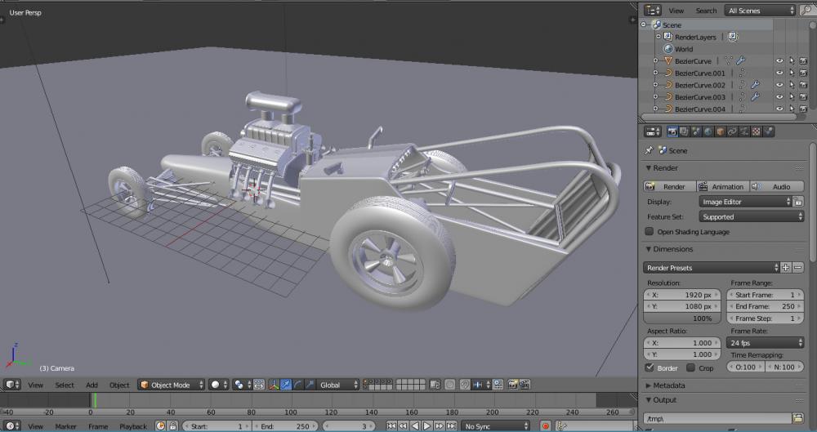Hide BezierCurve.001 using its eye icon
Screen dimensions: 817x432
coord(779,73)
